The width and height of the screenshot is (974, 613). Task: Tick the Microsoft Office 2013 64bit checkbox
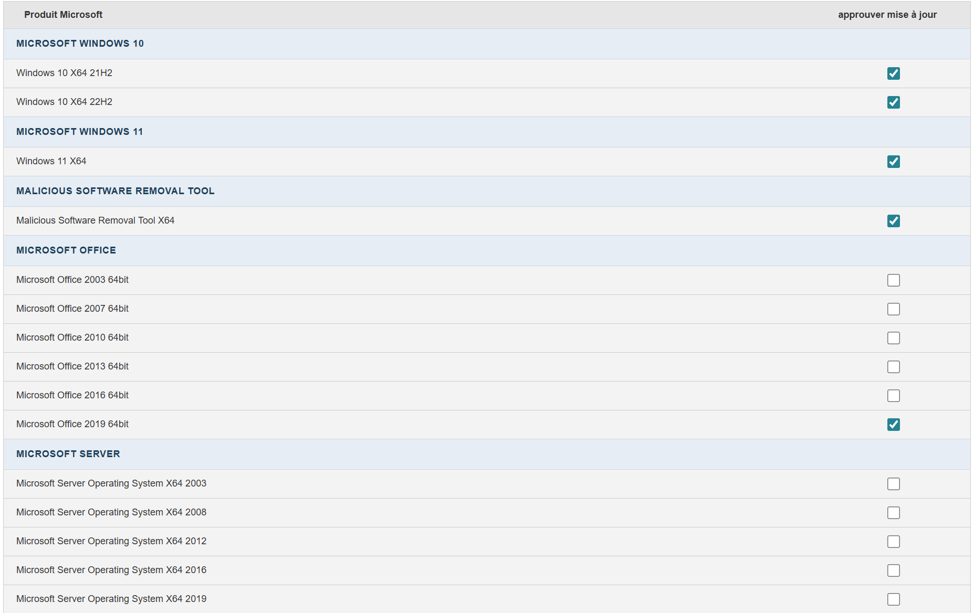893,367
